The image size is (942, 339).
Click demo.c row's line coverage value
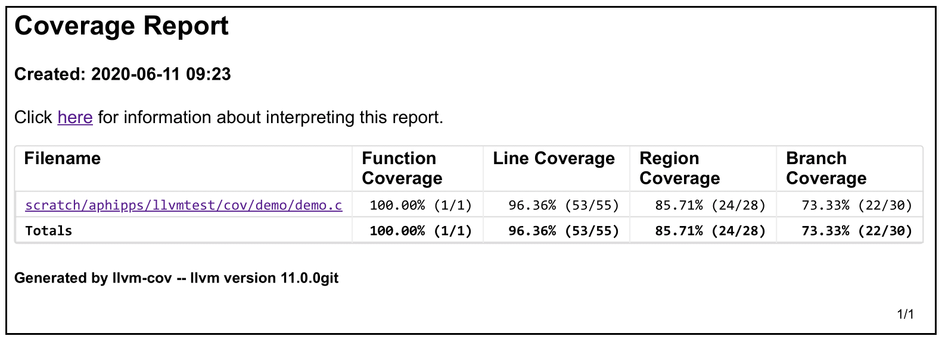564,205
